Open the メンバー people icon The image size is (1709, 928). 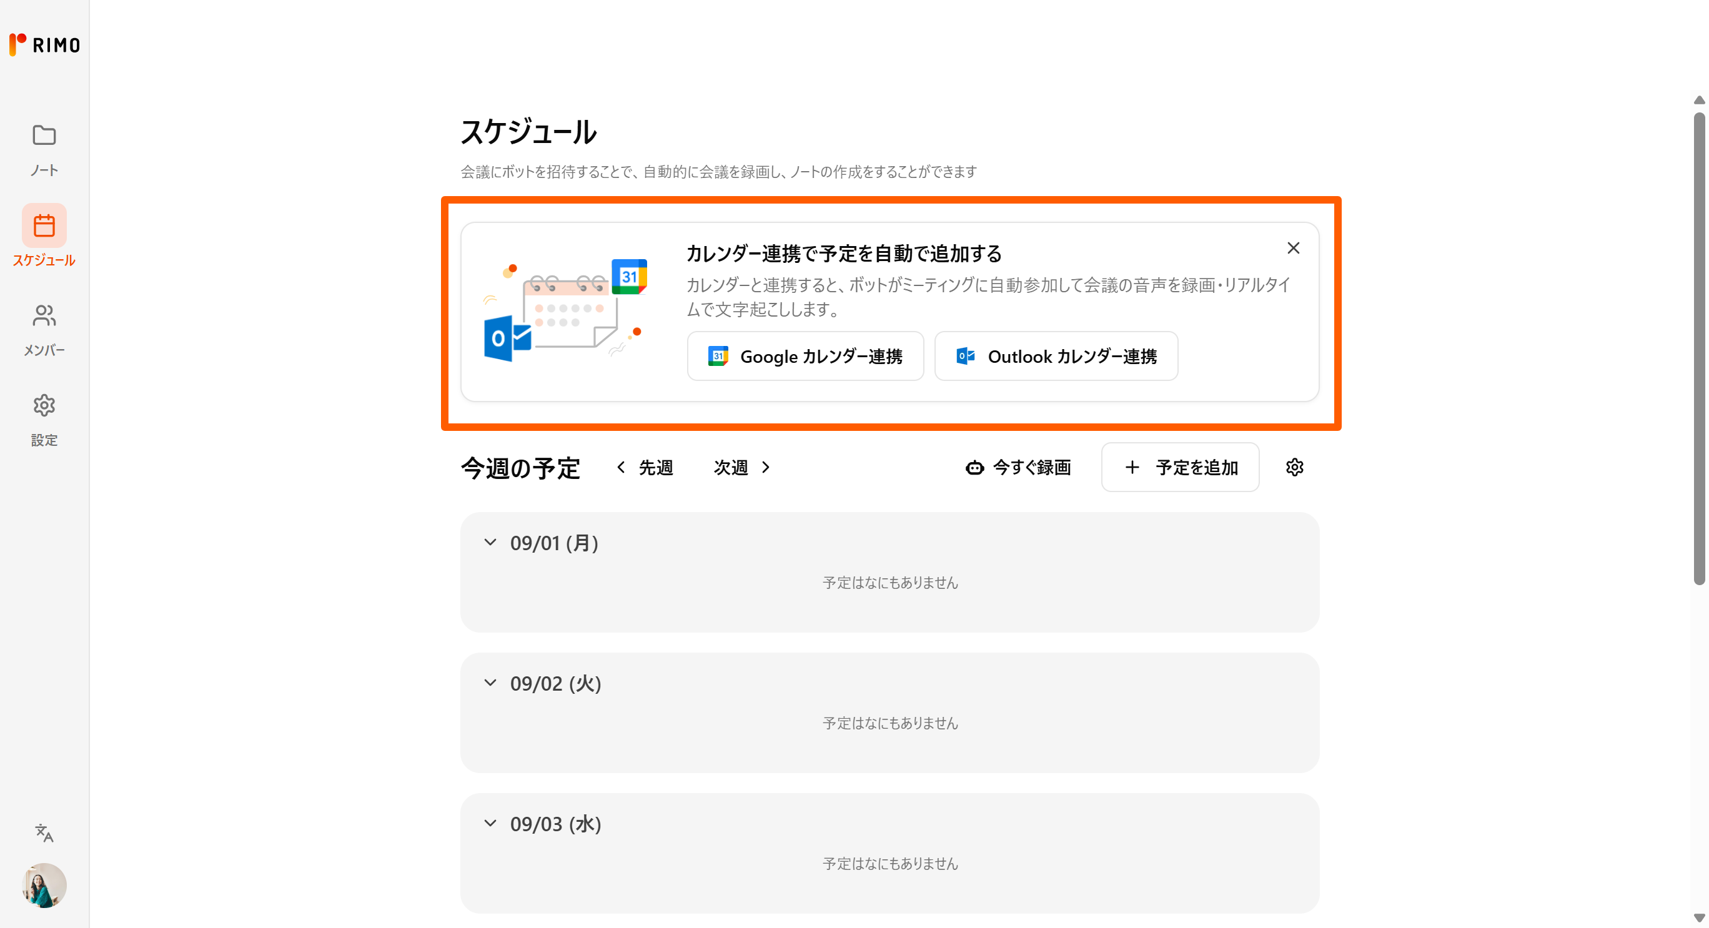(x=44, y=317)
